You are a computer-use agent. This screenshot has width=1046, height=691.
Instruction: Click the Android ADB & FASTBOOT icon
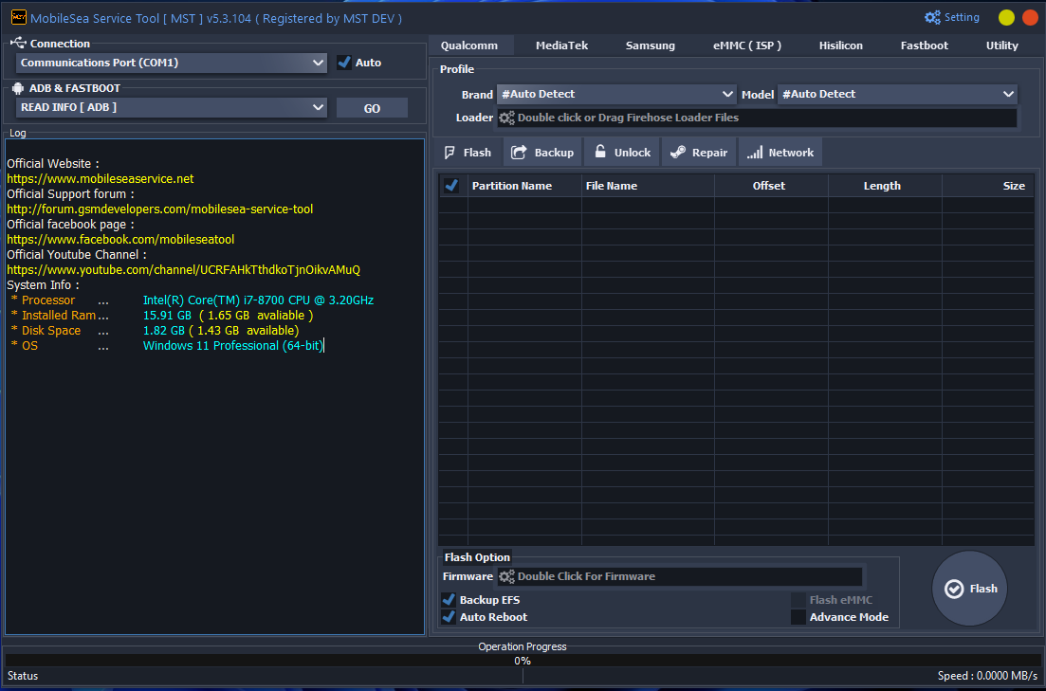18,88
